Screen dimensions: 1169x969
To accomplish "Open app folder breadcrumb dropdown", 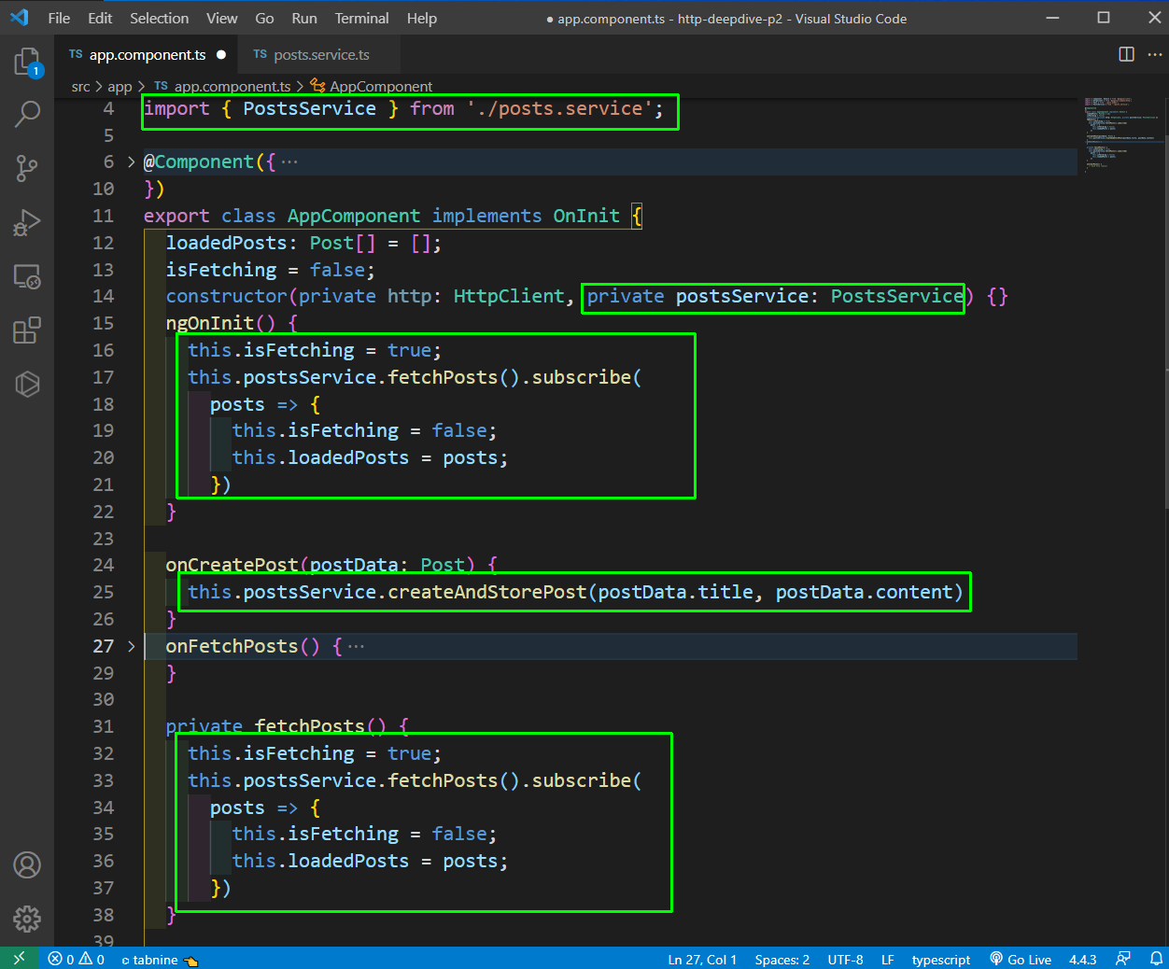I will click(120, 86).
